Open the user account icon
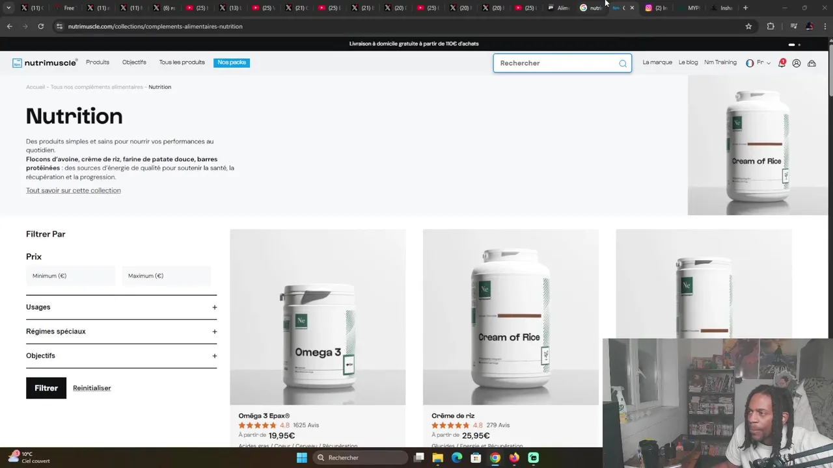Viewport: 833px width, 468px height. click(x=796, y=63)
